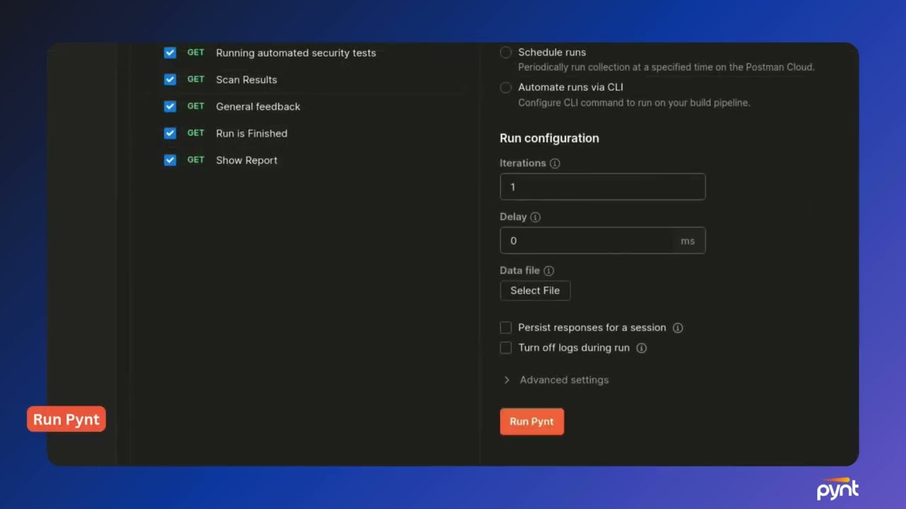The height and width of the screenshot is (509, 906).
Task: Click the Run configuration heading
Action: [549, 139]
